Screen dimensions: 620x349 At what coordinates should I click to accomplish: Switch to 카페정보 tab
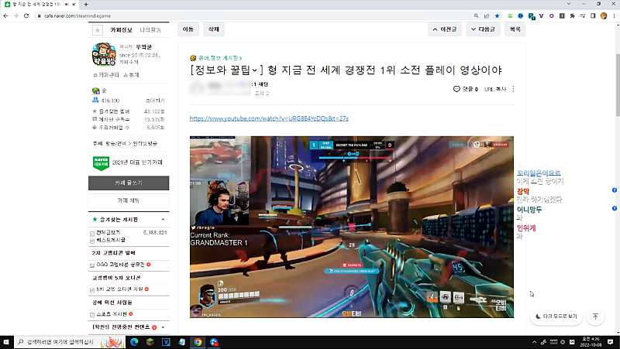coord(122,30)
